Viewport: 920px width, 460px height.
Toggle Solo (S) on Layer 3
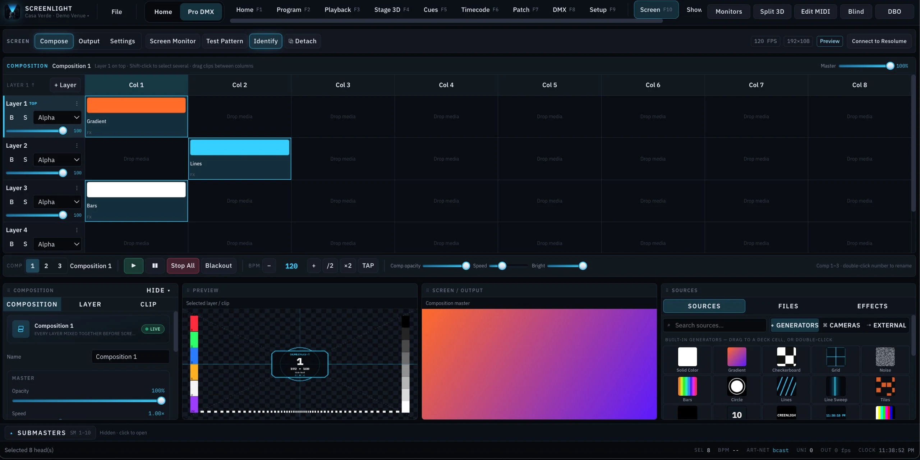click(25, 202)
